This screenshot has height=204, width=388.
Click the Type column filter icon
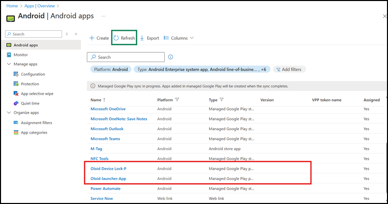[222, 99]
